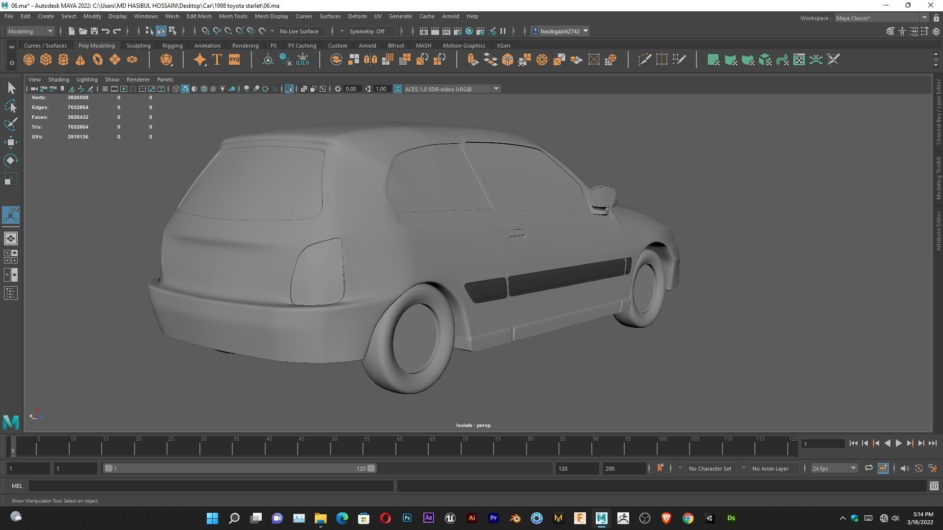Open the 24 fps frame rate dropdown
Screen dimensions: 943x530
point(834,468)
